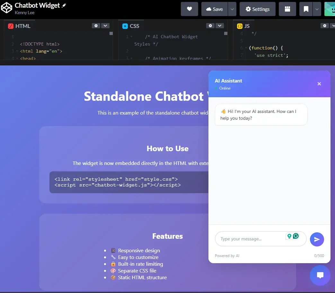The width and height of the screenshot is (335, 293).
Task: Click the Online status label
Action: point(225,88)
